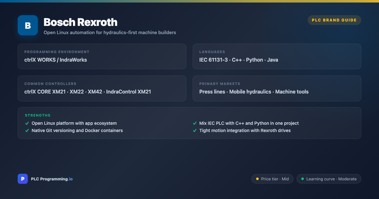
Task: Click the "PROGRAMMING ENVIRONMENT" label
Action: (x=57, y=52)
